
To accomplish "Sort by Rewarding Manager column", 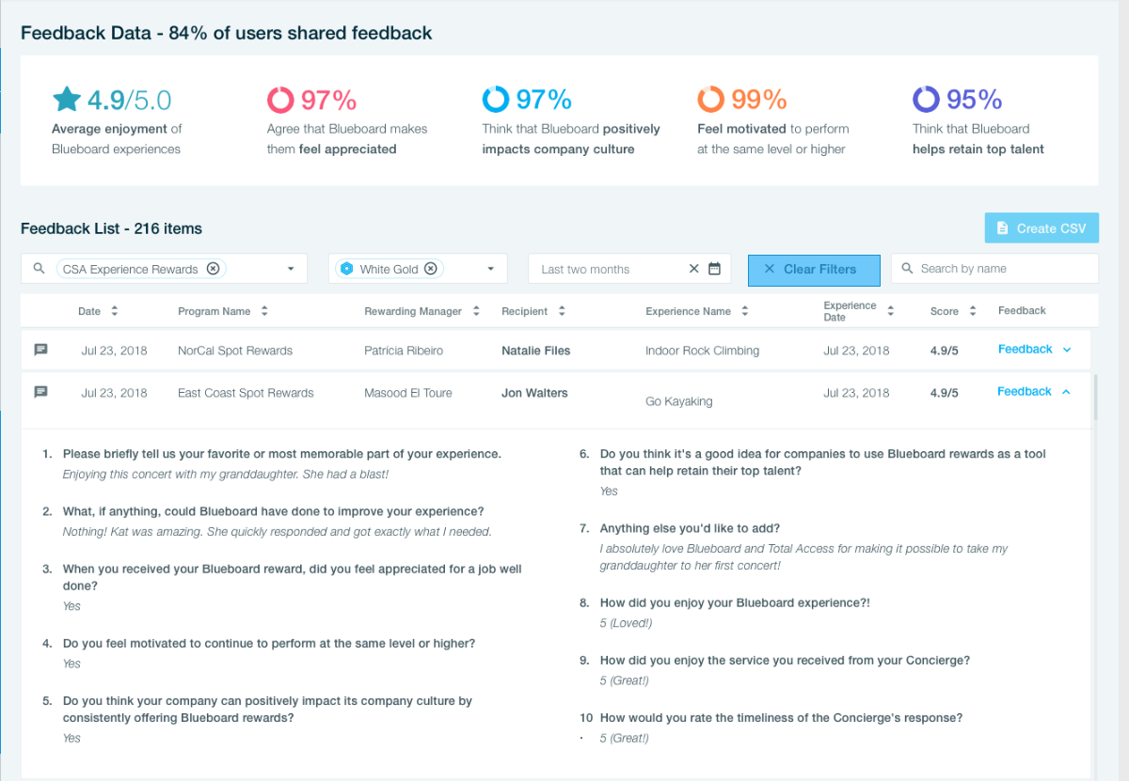I will tap(477, 311).
